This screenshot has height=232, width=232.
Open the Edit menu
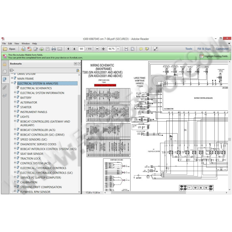click(x=10, y=43)
